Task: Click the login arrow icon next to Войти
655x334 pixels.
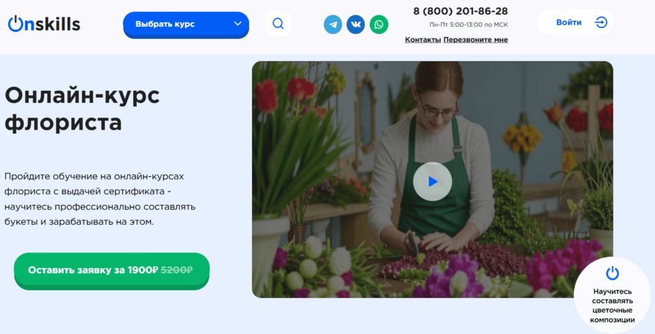Action: click(601, 22)
